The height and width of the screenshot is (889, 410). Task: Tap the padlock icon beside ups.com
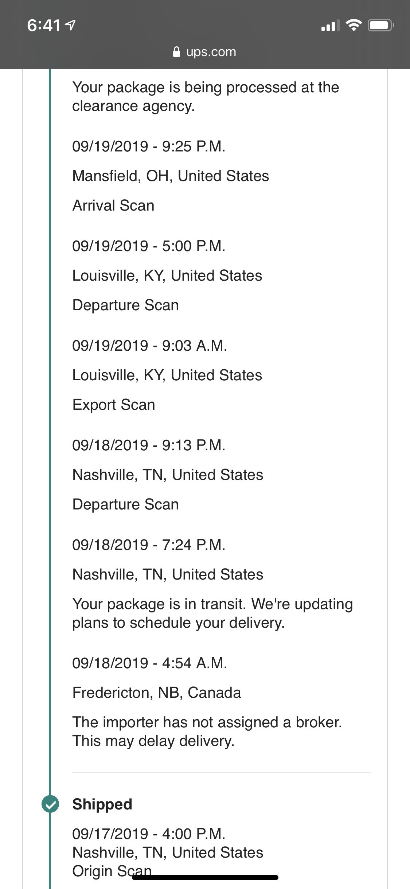(x=176, y=52)
